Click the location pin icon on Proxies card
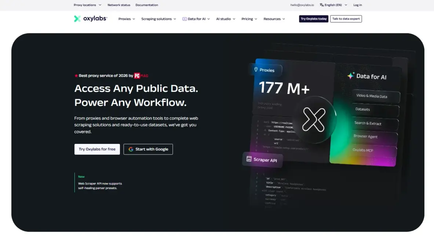 tap(256, 69)
